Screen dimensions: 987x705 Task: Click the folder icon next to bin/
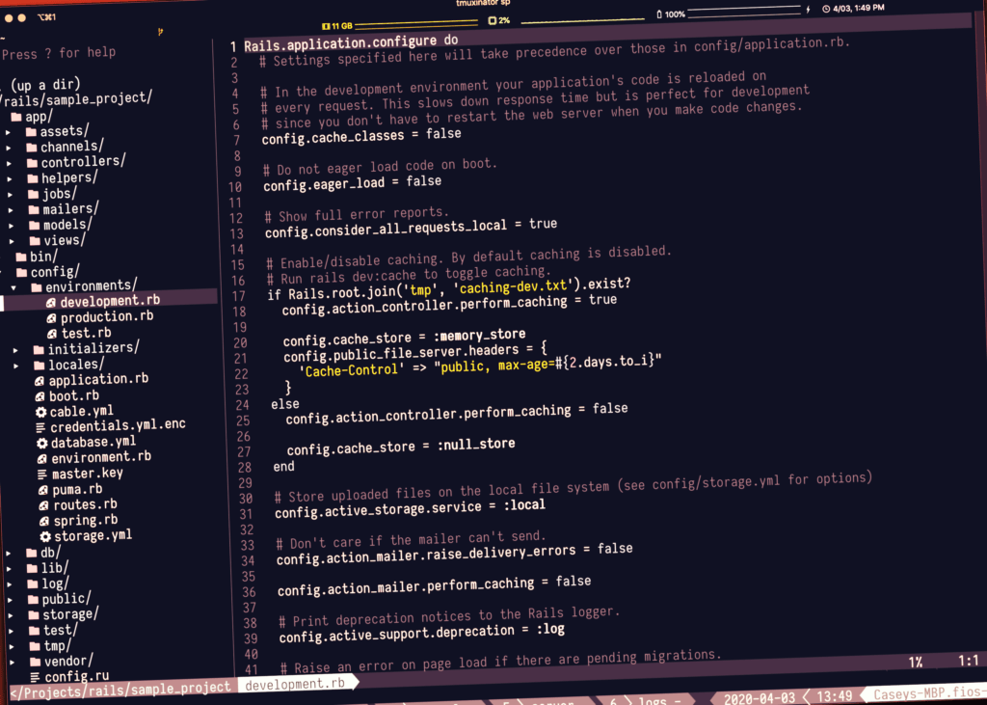click(21, 257)
